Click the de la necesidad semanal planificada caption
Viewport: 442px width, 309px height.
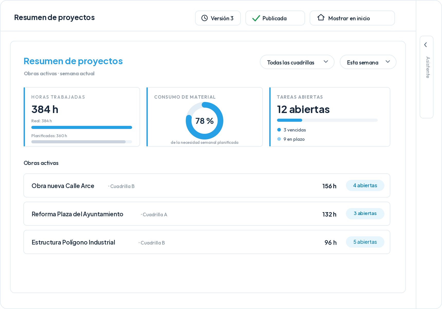tap(205, 143)
